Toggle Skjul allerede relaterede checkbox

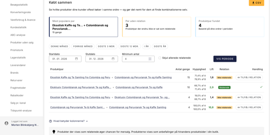click(160, 58)
